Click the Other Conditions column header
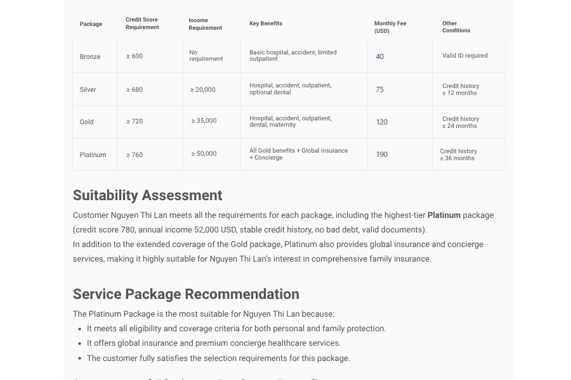571x380 pixels. coord(456,27)
